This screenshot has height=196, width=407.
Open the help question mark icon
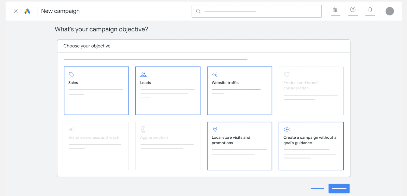coord(353,10)
